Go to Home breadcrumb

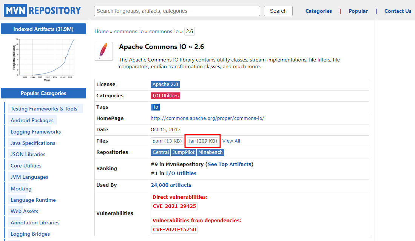(102, 31)
